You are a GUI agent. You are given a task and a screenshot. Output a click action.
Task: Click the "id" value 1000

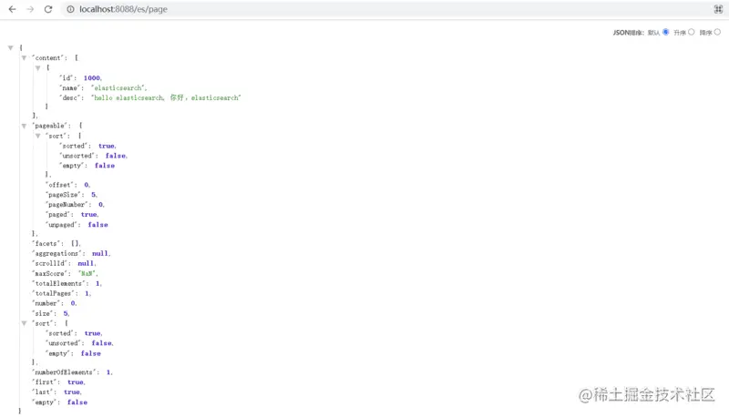92,78
